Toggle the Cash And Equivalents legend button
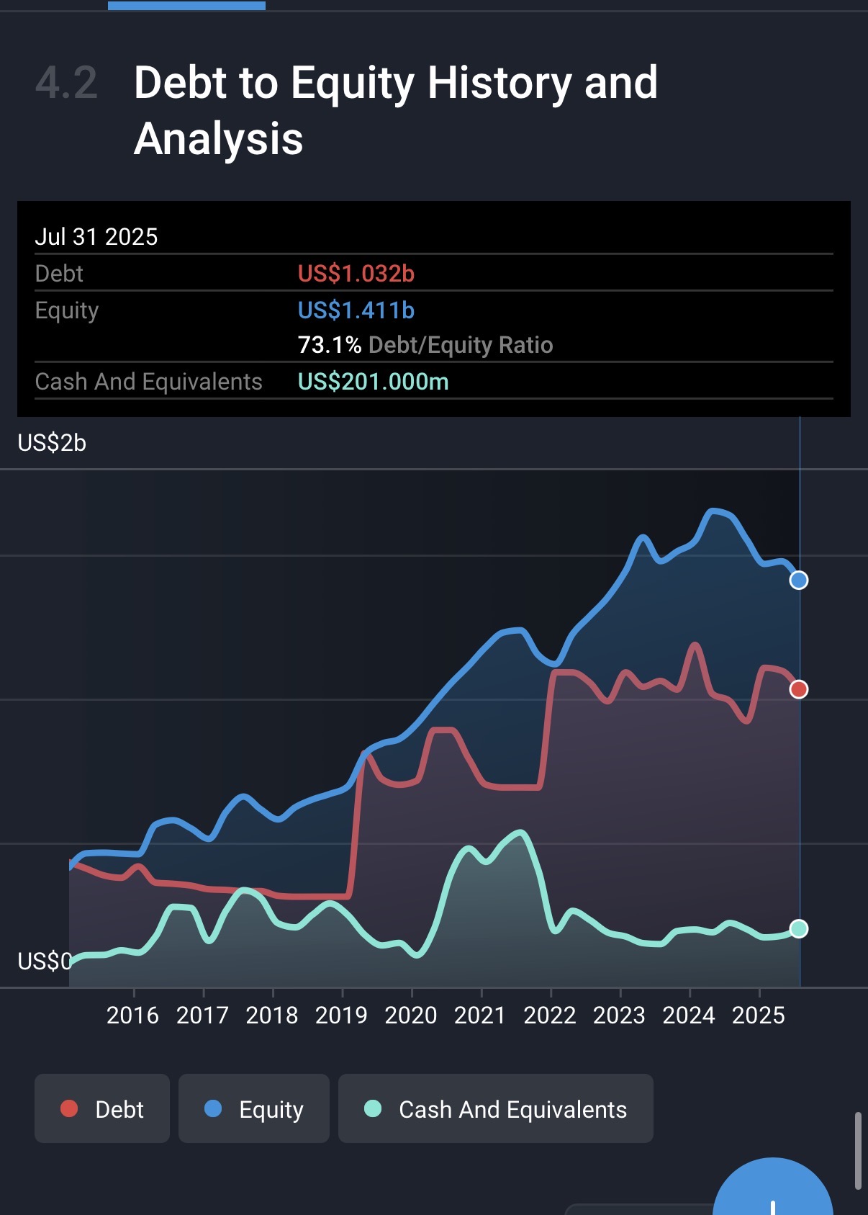This screenshot has height=1215, width=868. [x=495, y=1108]
